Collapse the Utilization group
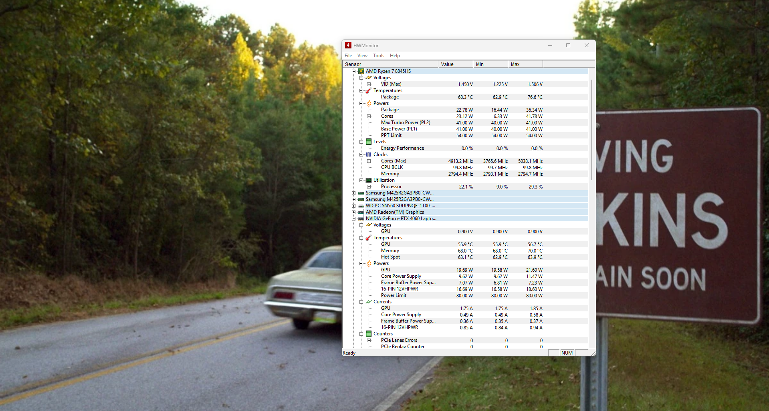 tap(361, 180)
